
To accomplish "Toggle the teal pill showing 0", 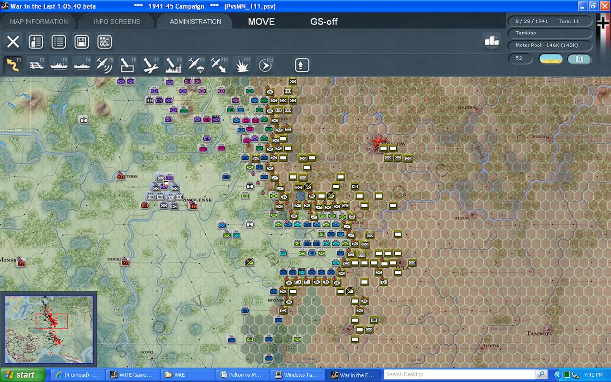I will coord(579,59).
